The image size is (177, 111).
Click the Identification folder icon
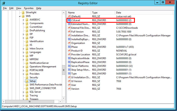(x=27, y=41)
